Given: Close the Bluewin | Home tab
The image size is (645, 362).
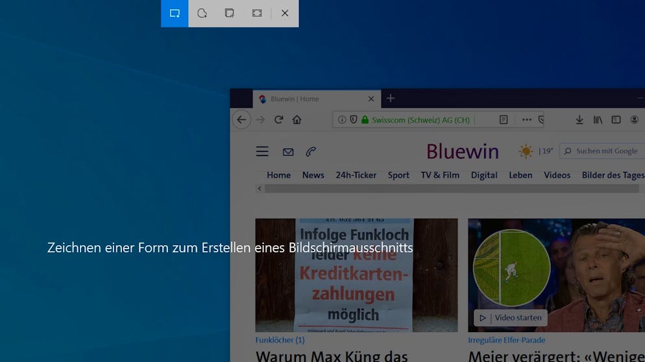Looking at the screenshot, I should [371, 99].
